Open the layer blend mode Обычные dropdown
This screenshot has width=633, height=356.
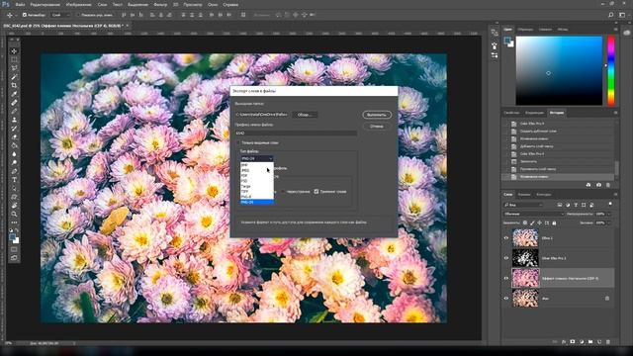click(533, 214)
